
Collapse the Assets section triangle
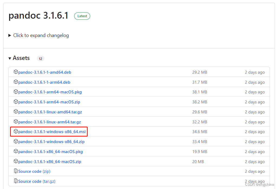click(x=10, y=58)
